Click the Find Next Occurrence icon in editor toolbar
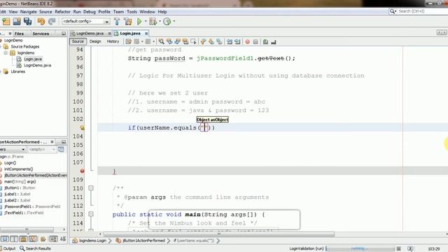The height and width of the screenshot is (252, 448). pos(177,42)
